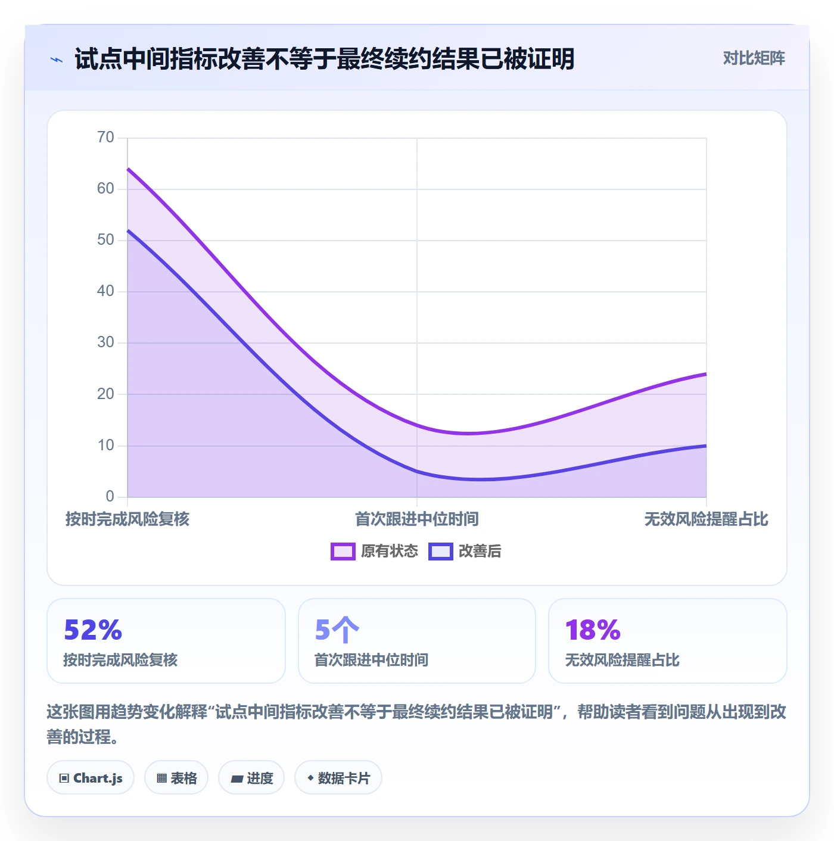Click the 原有状态 line endpoint at value 24
Image resolution: width=834 pixels, height=841 pixels.
(706, 374)
